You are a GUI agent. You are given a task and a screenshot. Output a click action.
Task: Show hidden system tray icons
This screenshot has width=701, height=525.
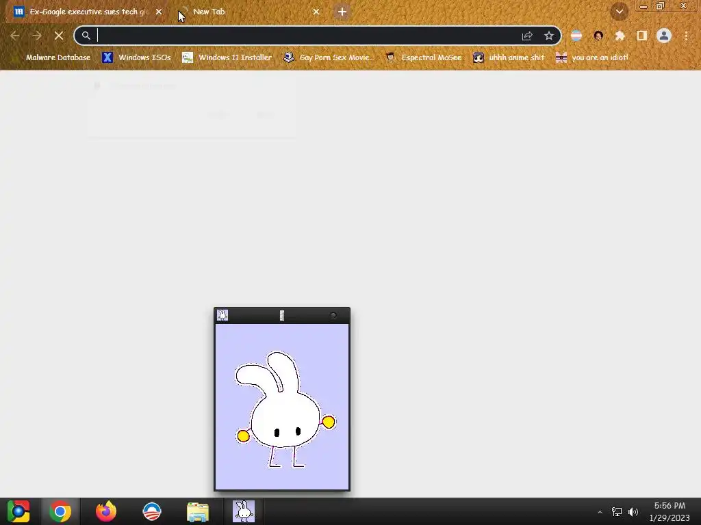(600, 512)
